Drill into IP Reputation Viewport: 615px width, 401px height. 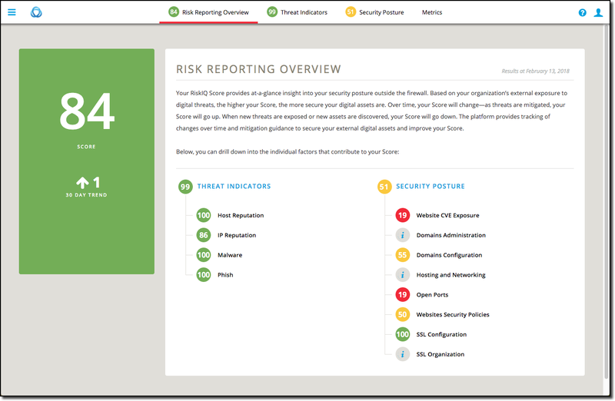237,235
